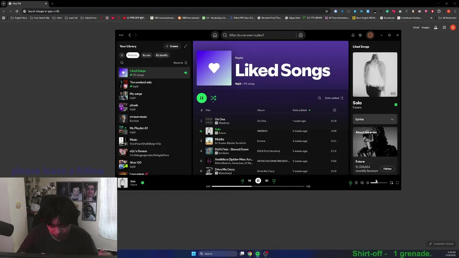The image size is (459, 258).
Task: Go back in Spotify navigation
Action: [x=129, y=35]
